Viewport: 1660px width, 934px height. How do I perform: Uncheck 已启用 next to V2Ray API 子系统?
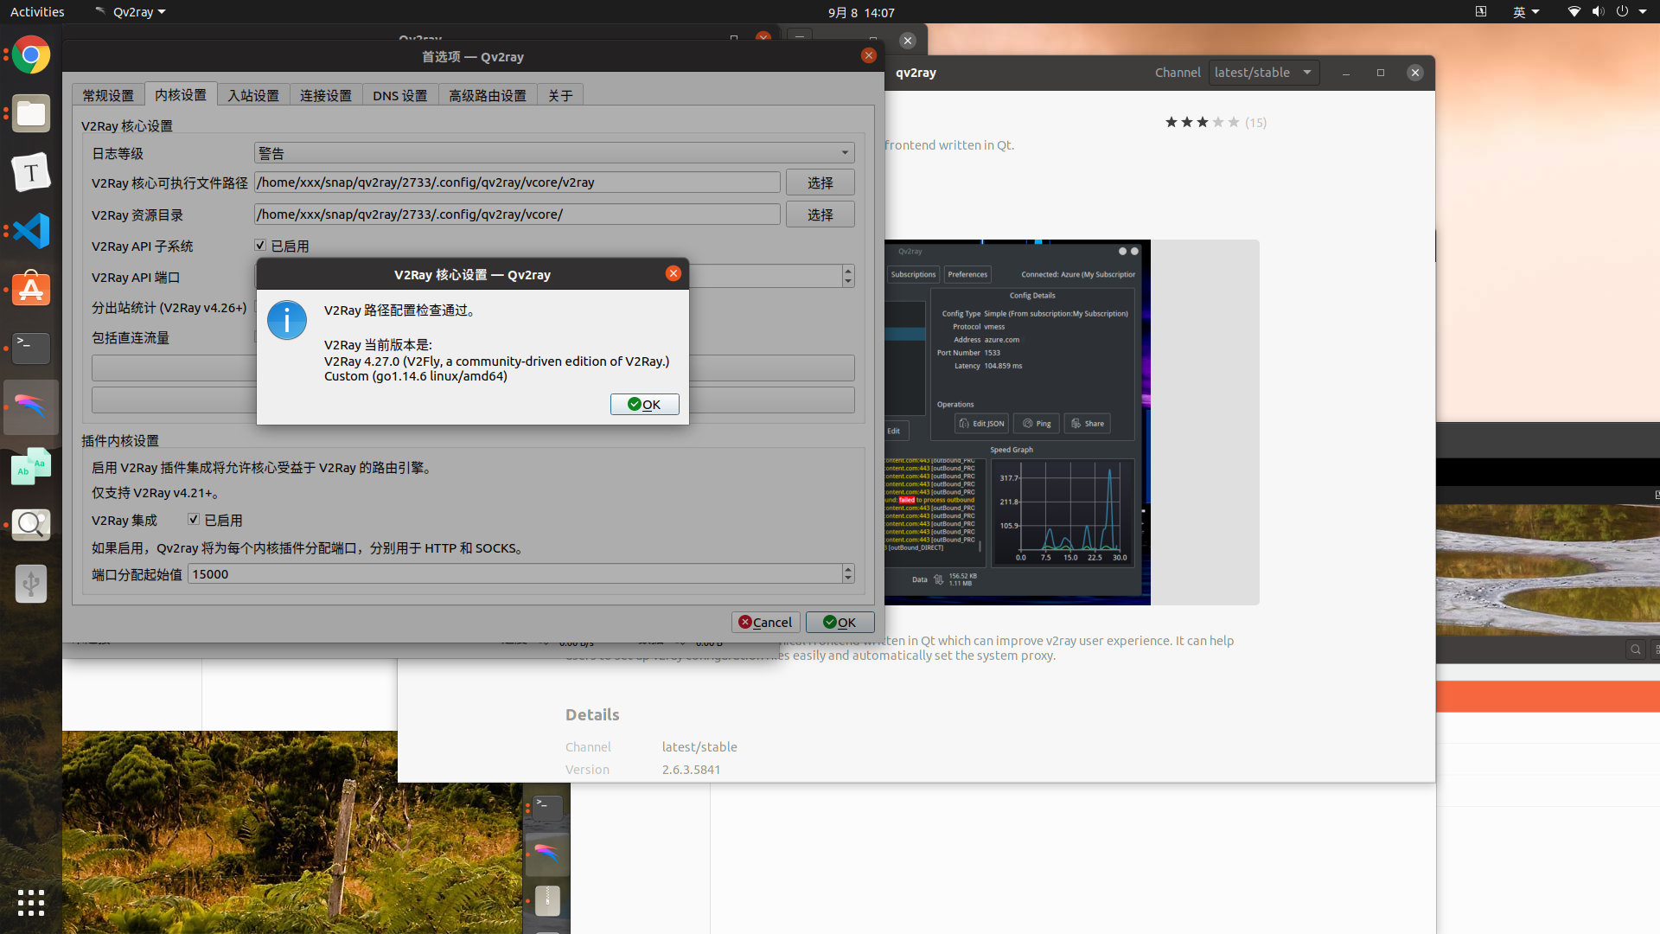click(x=259, y=245)
